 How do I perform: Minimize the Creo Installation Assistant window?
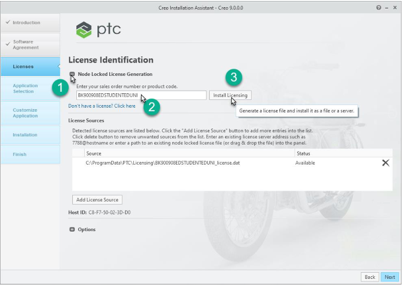[387, 8]
